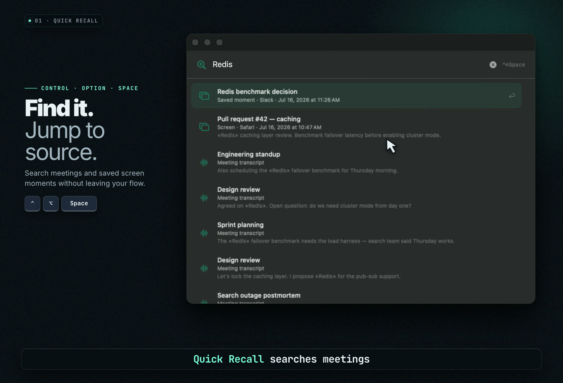Open the Sprint planning transcript result

tap(356, 233)
